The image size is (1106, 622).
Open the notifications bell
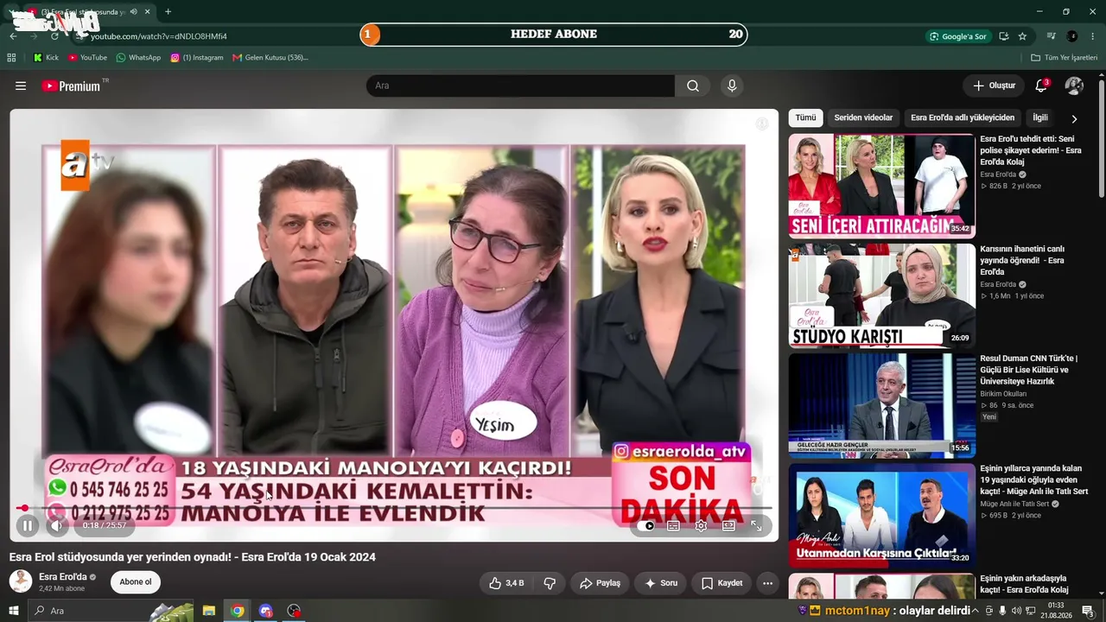coord(1041,86)
